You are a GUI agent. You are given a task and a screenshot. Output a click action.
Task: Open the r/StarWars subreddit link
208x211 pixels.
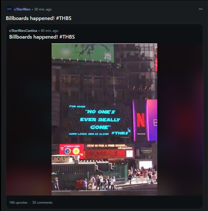coord(22,9)
